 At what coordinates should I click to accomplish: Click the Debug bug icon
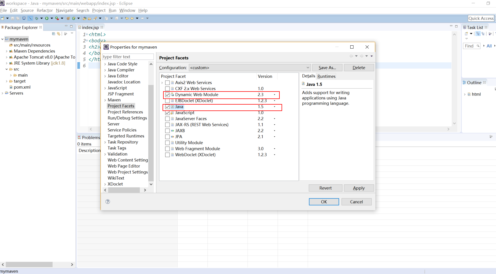tap(37, 18)
